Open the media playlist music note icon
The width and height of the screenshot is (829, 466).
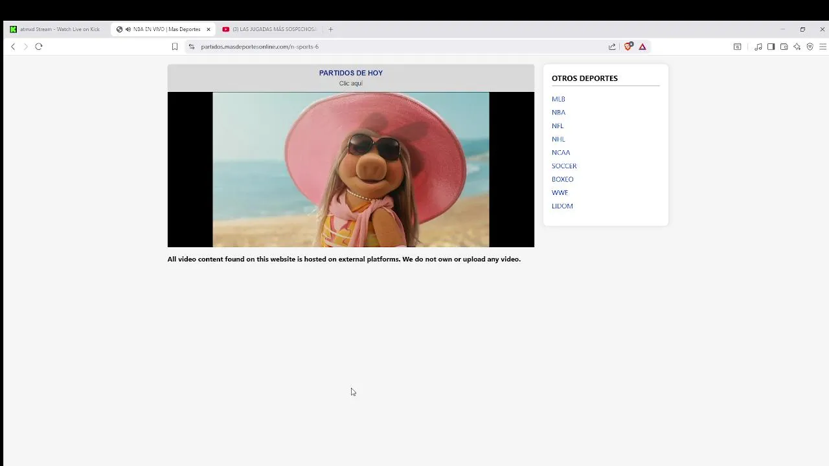point(758,47)
